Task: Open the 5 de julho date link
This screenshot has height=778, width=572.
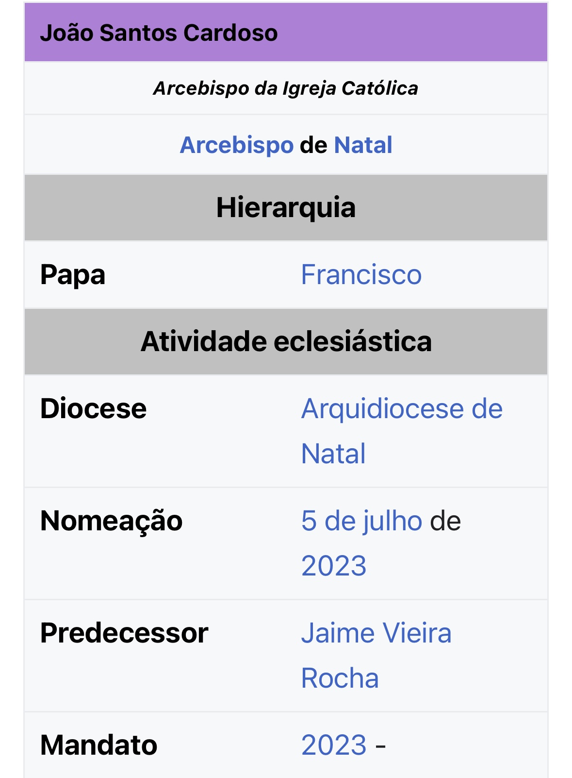Action: click(361, 521)
